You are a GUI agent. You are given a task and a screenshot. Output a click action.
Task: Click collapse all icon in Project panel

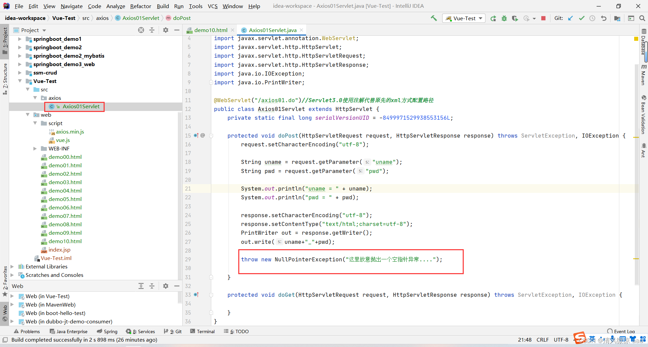point(152,30)
